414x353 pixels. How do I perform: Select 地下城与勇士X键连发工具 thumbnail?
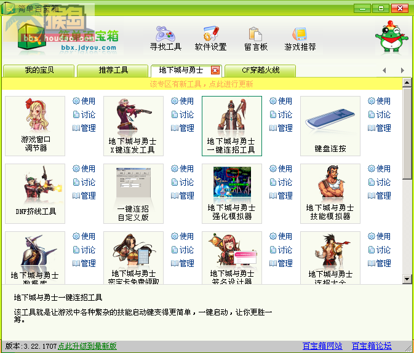tap(133, 126)
